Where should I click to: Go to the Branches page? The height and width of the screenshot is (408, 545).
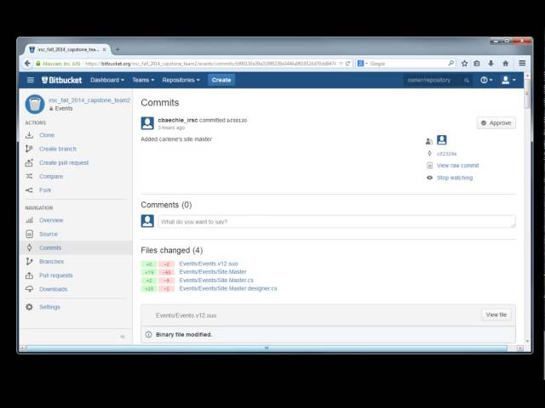(51, 262)
